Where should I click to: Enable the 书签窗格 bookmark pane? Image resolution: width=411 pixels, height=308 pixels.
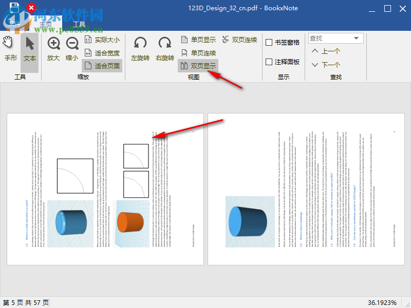(x=282, y=42)
